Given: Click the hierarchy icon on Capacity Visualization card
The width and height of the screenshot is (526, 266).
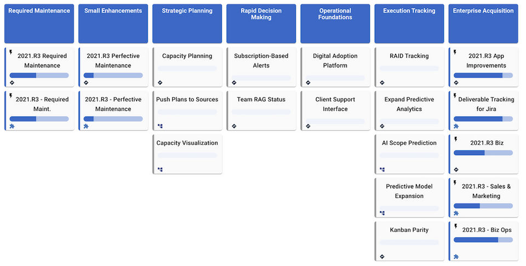Looking at the screenshot, I should (160, 170).
